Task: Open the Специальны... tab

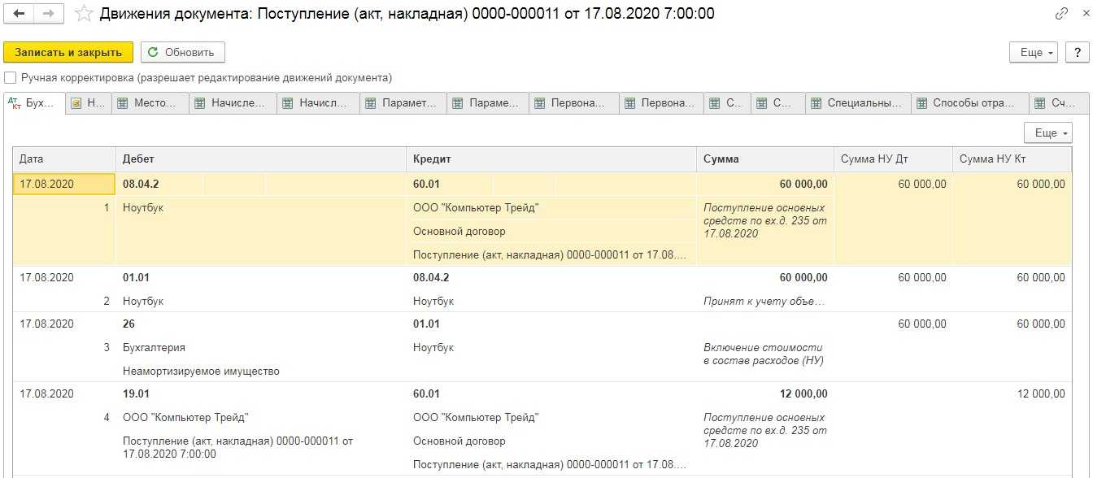Action: click(858, 103)
